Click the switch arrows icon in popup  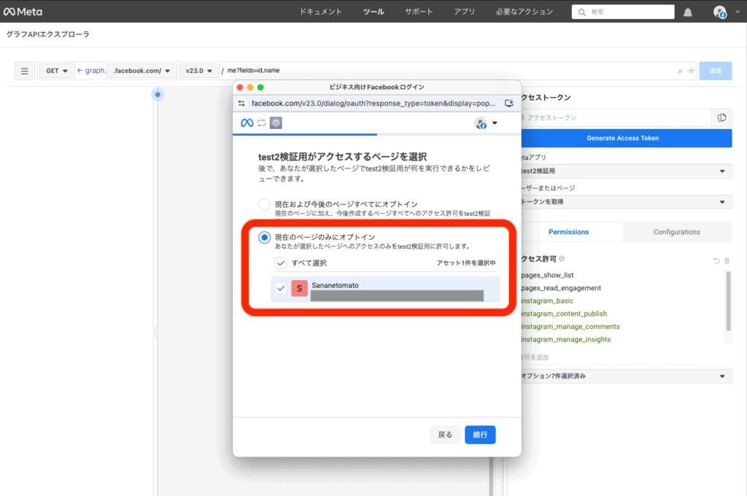pos(262,123)
